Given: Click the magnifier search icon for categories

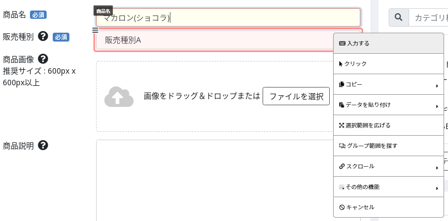Looking at the screenshot, I should [x=399, y=17].
